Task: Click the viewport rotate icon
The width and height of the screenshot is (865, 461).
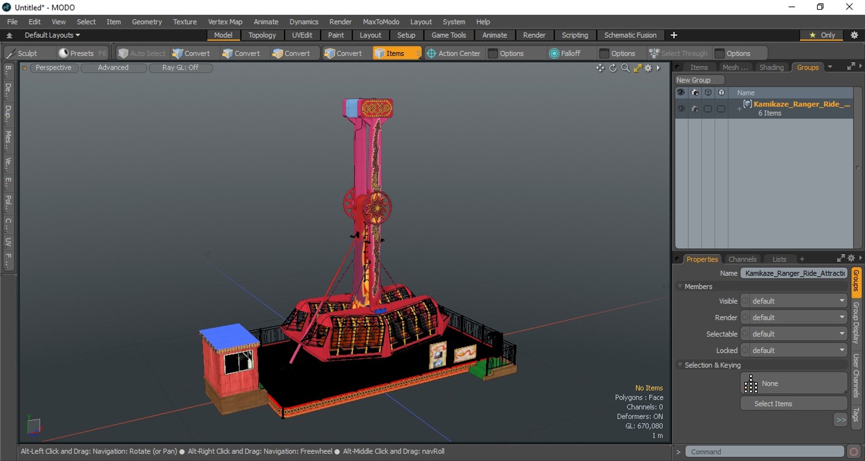Action: (613, 68)
